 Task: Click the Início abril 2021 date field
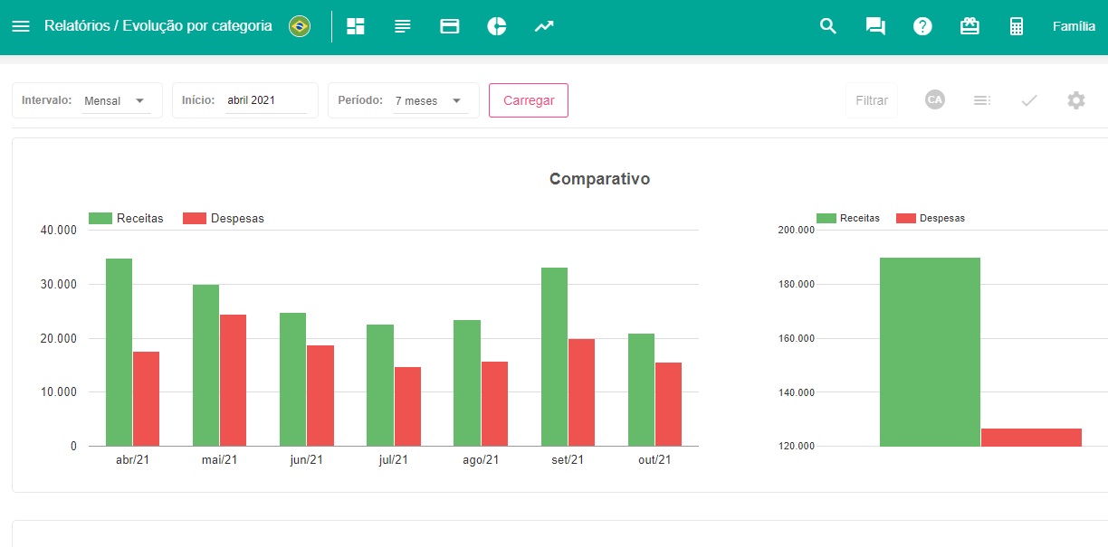click(265, 100)
